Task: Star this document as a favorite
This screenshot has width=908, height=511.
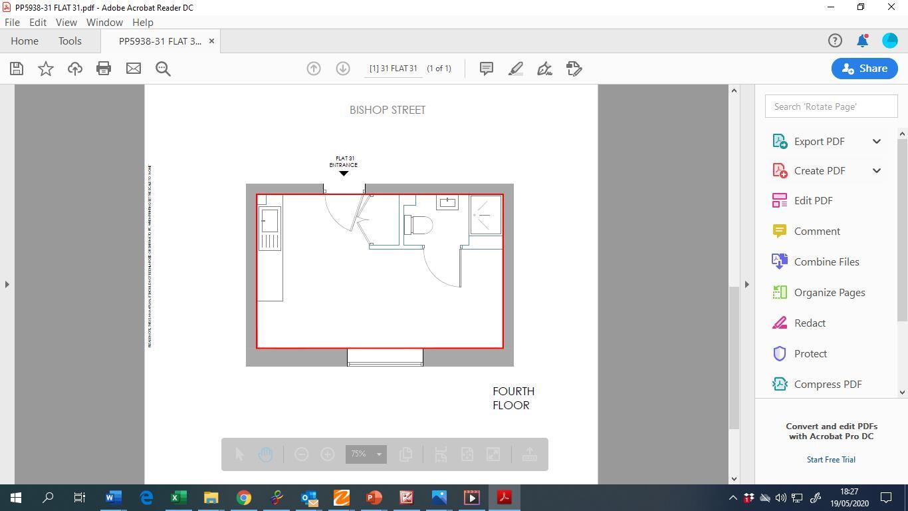Action: 46,69
